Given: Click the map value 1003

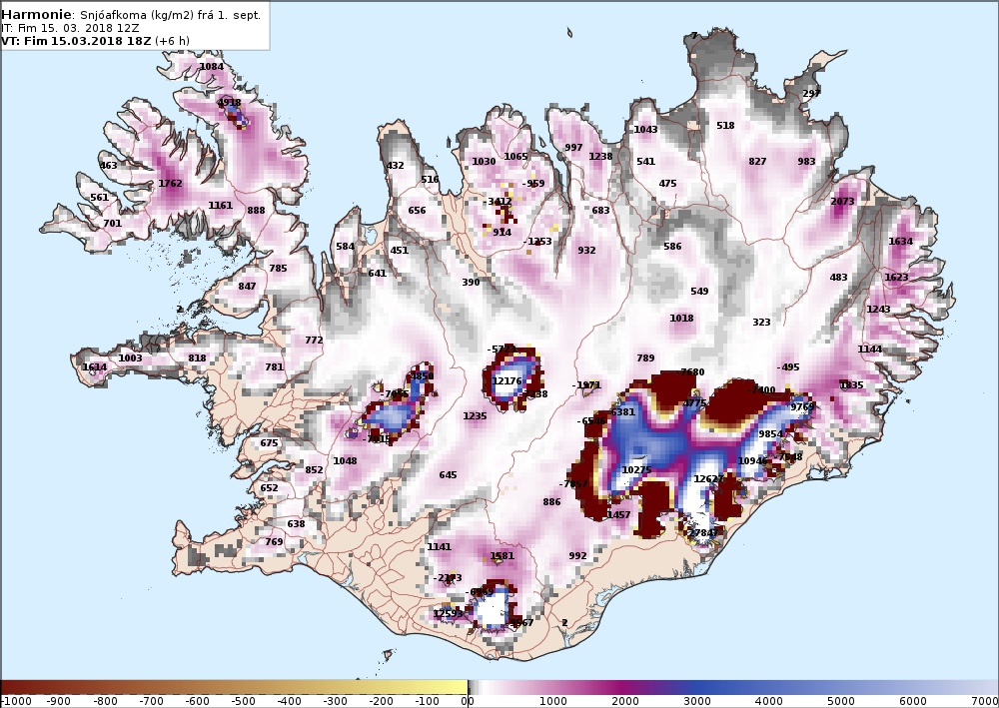Looking at the screenshot, I should [130, 357].
